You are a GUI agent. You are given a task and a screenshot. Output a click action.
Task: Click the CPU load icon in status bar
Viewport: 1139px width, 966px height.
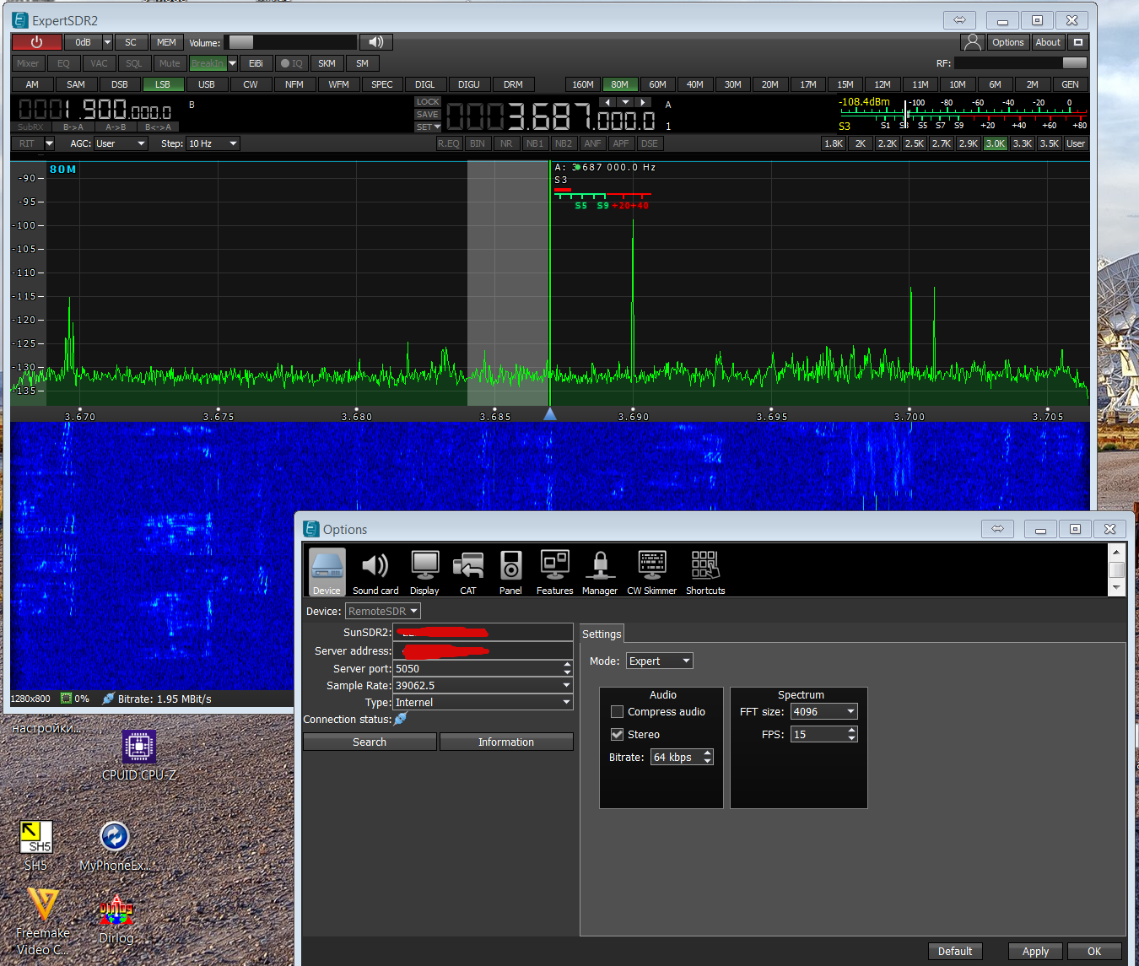[x=66, y=699]
